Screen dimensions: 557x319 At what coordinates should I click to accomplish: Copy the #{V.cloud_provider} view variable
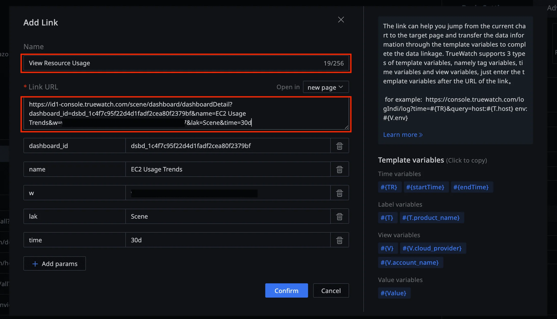(x=432, y=248)
